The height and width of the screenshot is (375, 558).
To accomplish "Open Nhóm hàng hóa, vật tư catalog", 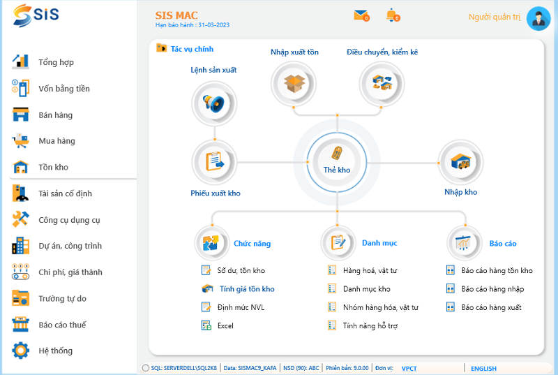I will [x=380, y=307].
